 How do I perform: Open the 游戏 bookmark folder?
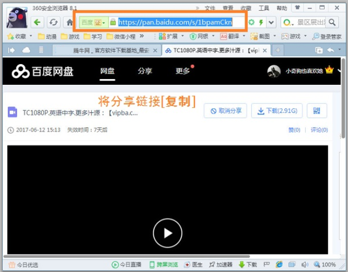tap(70, 36)
